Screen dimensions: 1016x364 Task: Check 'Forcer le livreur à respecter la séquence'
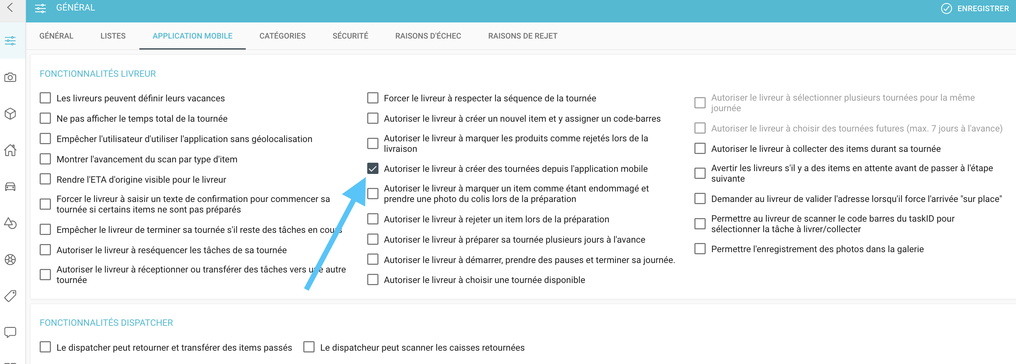click(373, 98)
